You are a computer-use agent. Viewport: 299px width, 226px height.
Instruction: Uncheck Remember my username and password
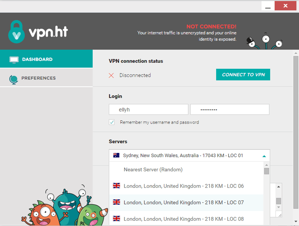tap(112, 122)
